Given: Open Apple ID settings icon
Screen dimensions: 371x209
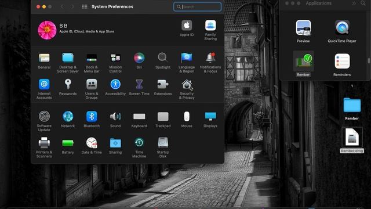Looking at the screenshot, I should [x=187, y=28].
